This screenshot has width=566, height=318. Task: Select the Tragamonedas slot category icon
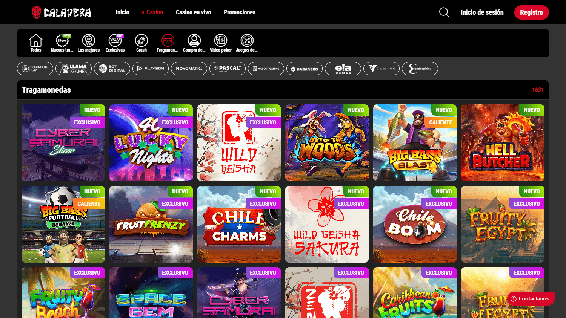coord(168,43)
